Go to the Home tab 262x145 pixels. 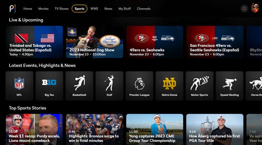(x=28, y=9)
